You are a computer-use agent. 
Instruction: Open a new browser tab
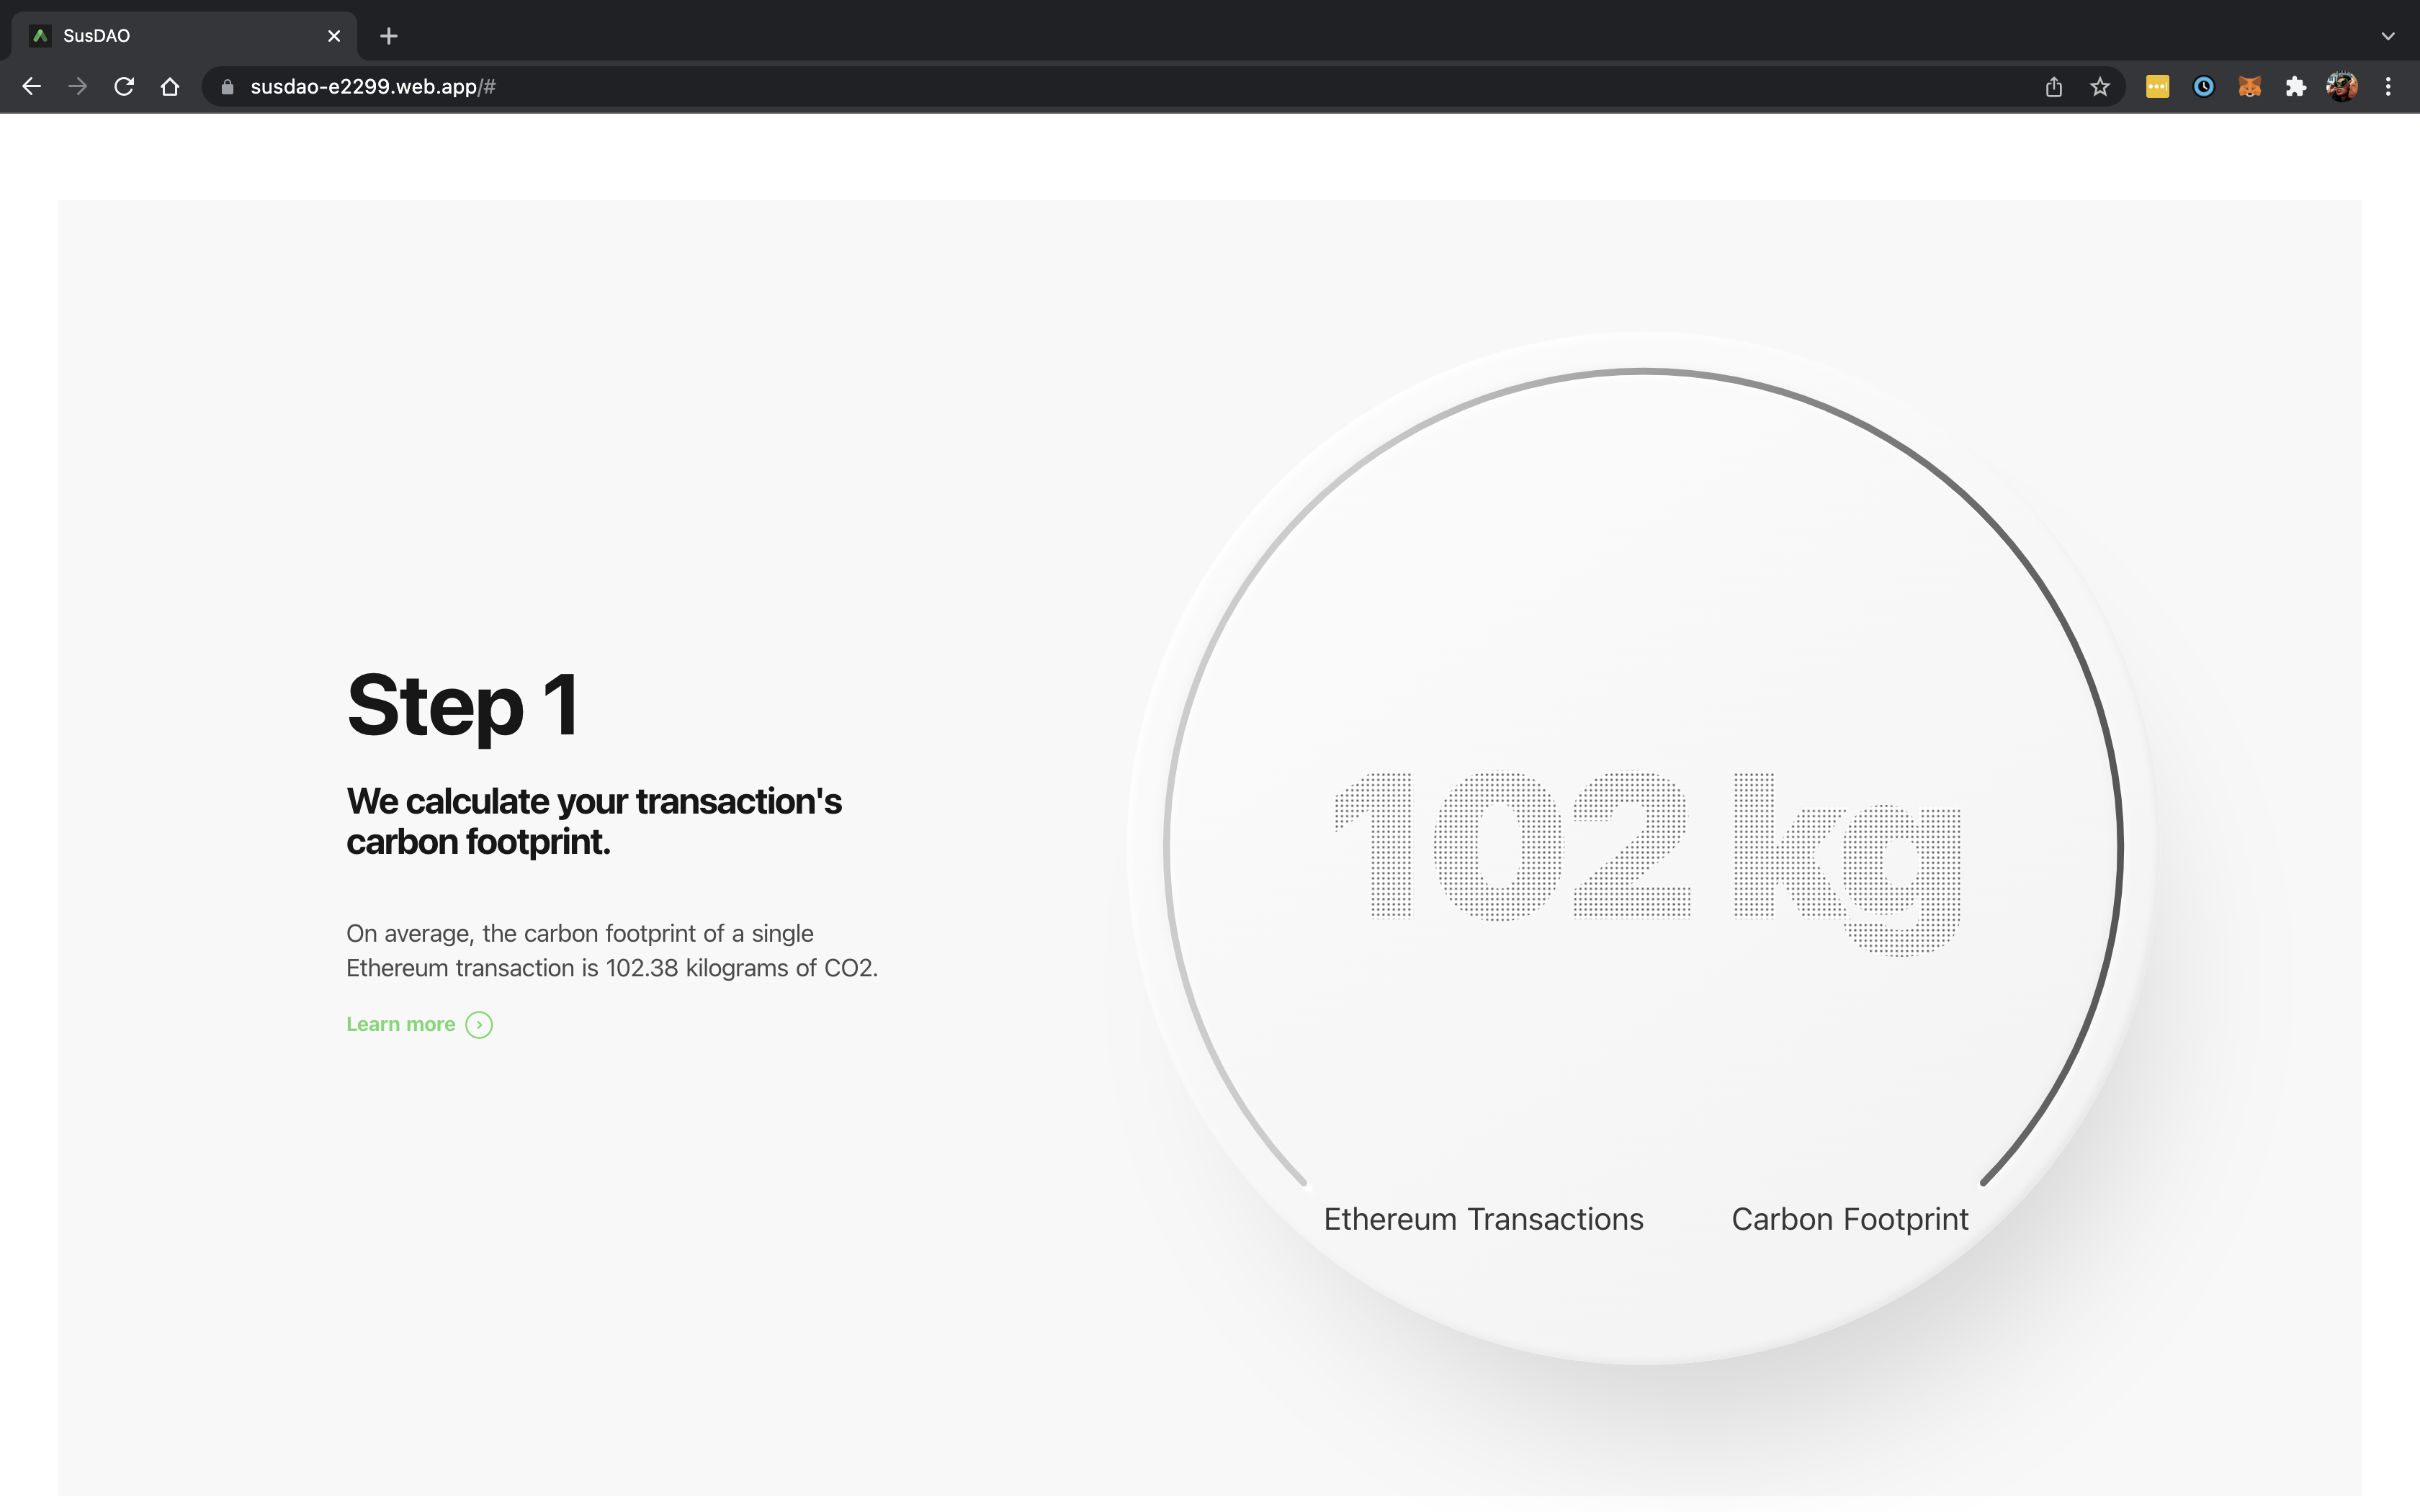coord(389,36)
